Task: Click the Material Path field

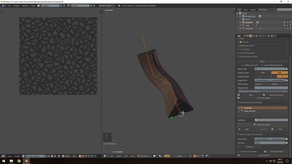Action: 271,88
